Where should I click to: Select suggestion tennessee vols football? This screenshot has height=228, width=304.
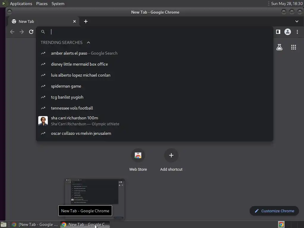click(154, 108)
